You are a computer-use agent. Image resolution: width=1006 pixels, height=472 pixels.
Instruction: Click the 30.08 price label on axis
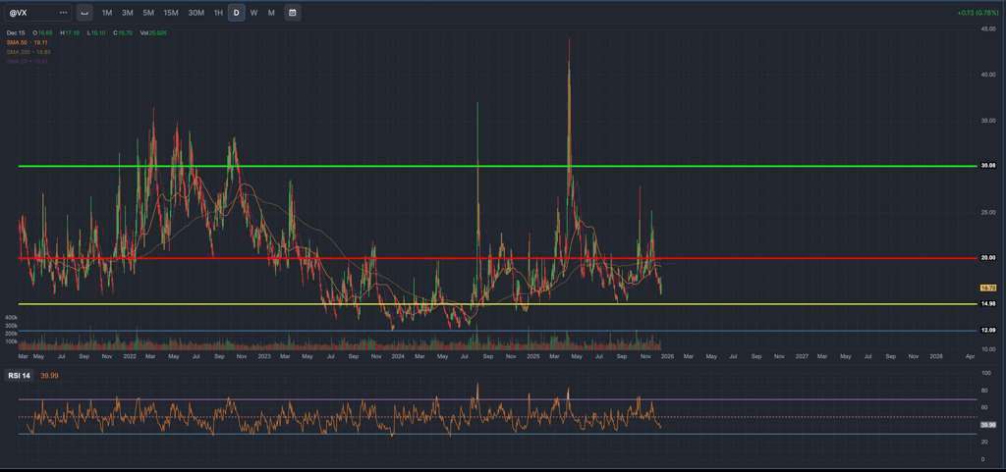tap(988, 166)
